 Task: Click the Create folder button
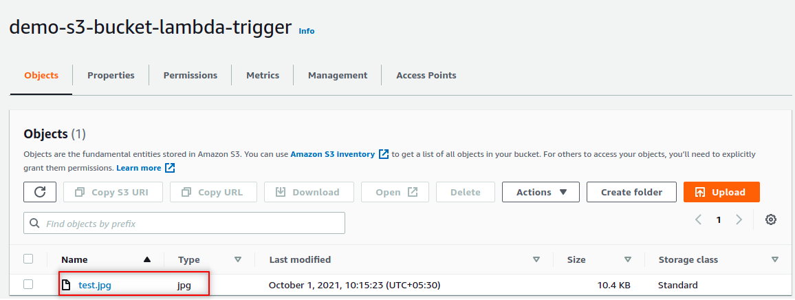(631, 192)
